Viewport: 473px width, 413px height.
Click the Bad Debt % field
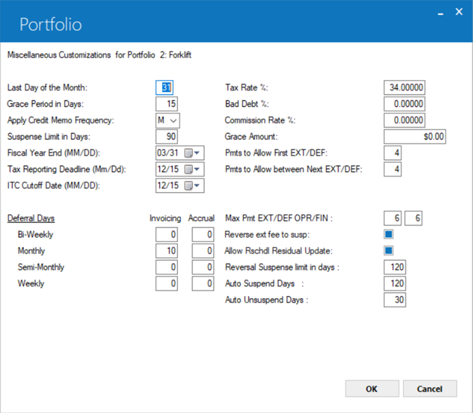tap(404, 104)
